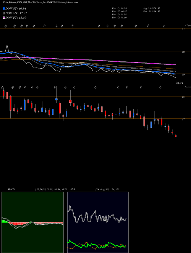
Task: Click the 'Avg V: 0.978 M' volume text
Action: [x=151, y=8]
